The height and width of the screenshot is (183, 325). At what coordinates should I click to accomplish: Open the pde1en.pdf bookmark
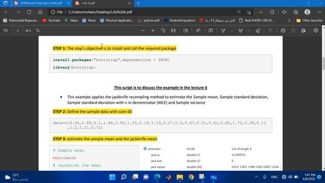tap(149, 20)
